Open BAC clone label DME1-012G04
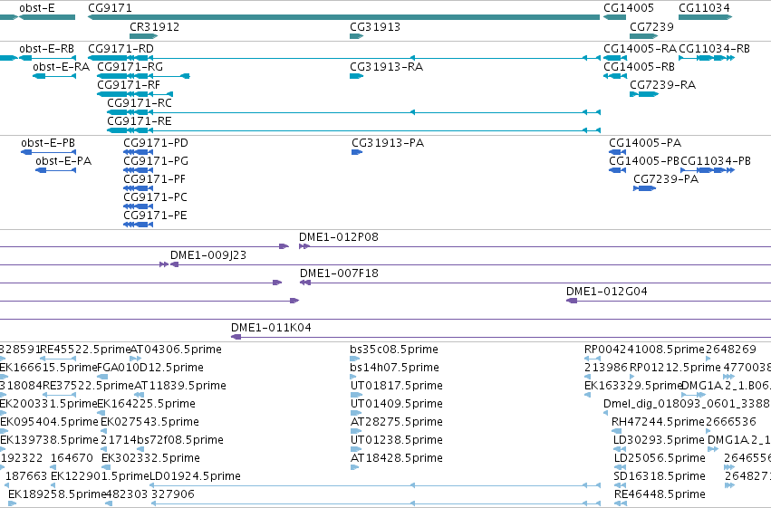Viewport: 771px width, 508px height. pos(607,292)
